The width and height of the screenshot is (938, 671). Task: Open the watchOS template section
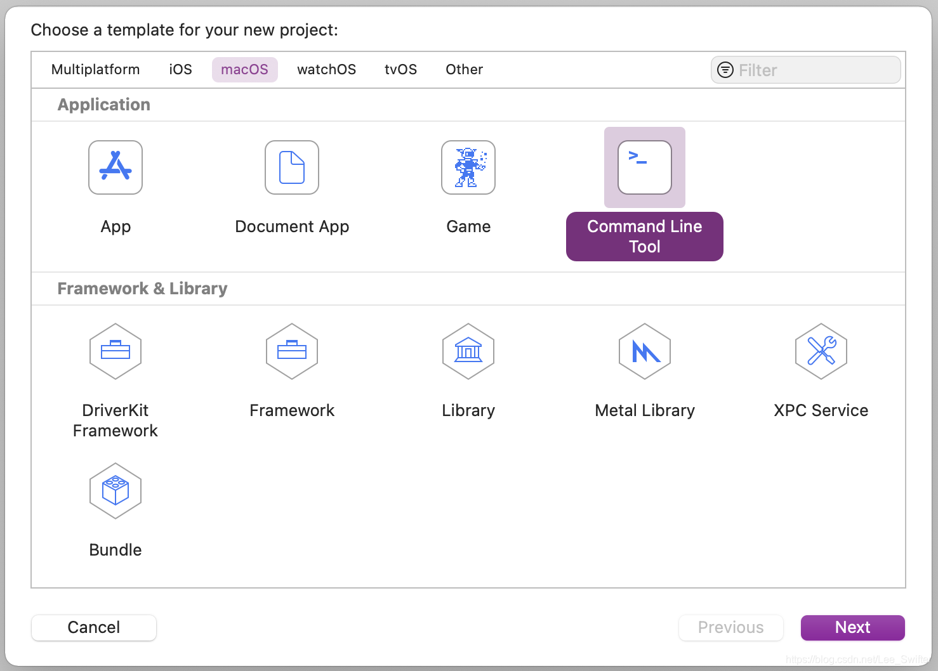pyautogui.click(x=326, y=70)
